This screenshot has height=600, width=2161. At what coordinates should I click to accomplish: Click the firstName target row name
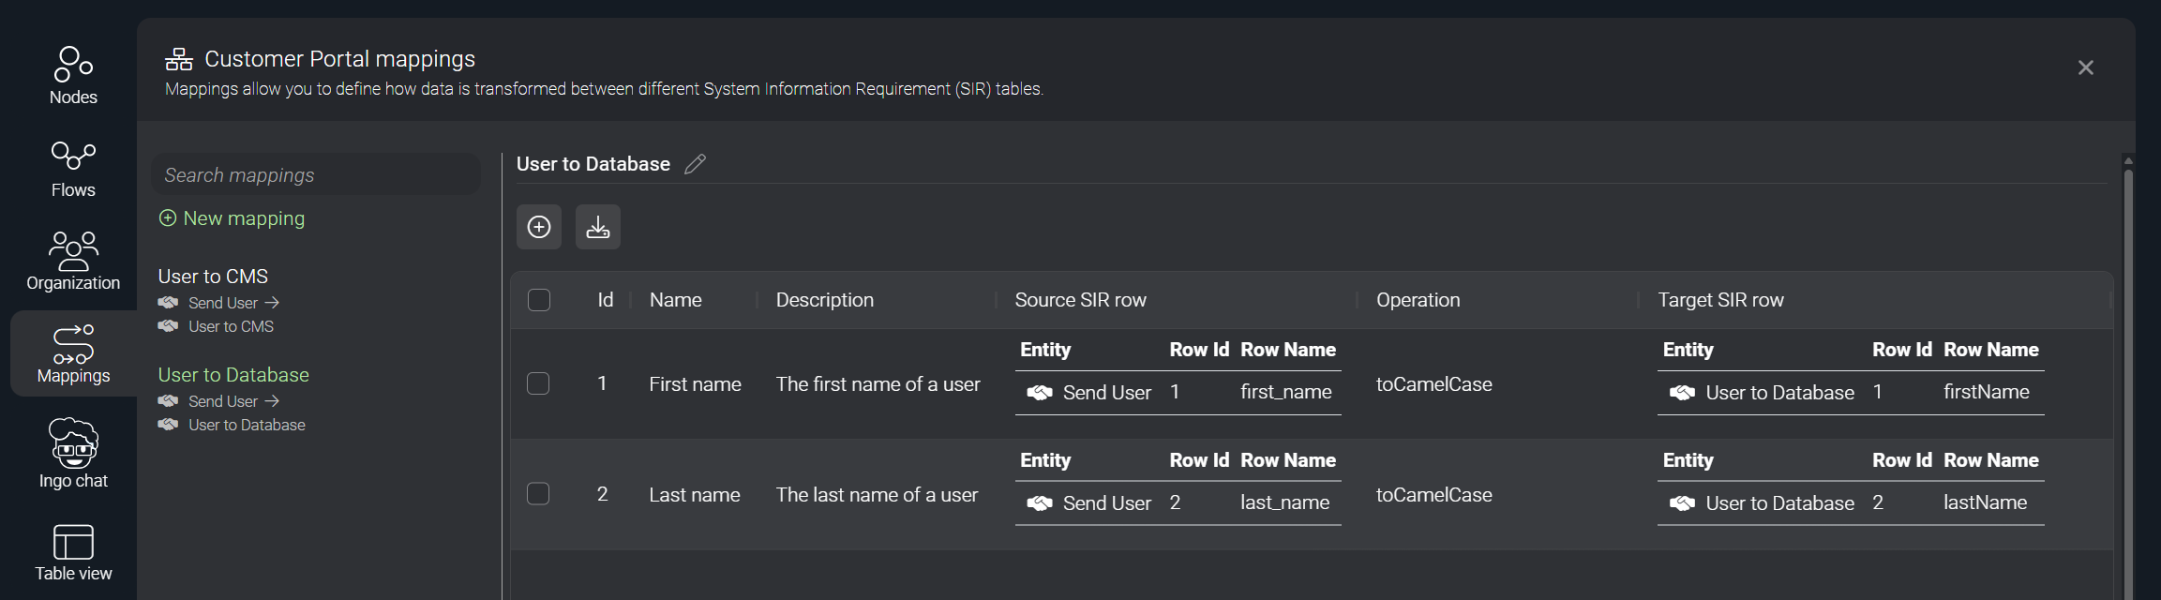[x=1987, y=392]
